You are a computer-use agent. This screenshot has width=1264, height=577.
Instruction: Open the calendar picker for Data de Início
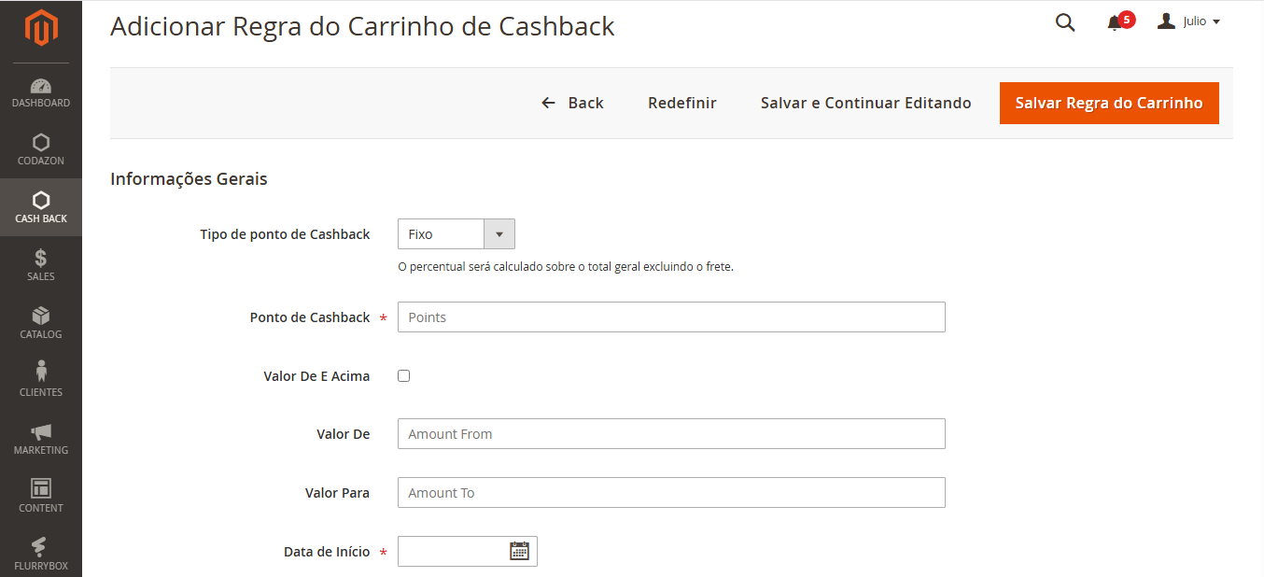[521, 551]
